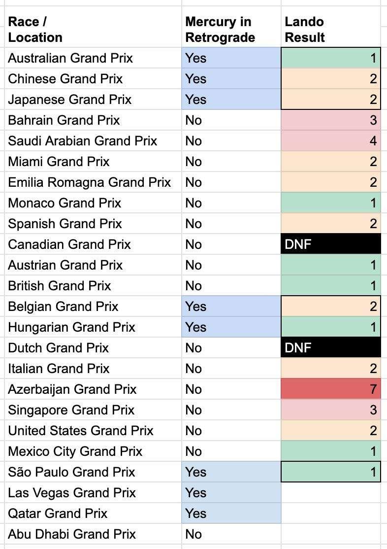Click the Azerbaijan Grand Prix cell
The height and width of the screenshot is (549, 387).
pos(72,389)
